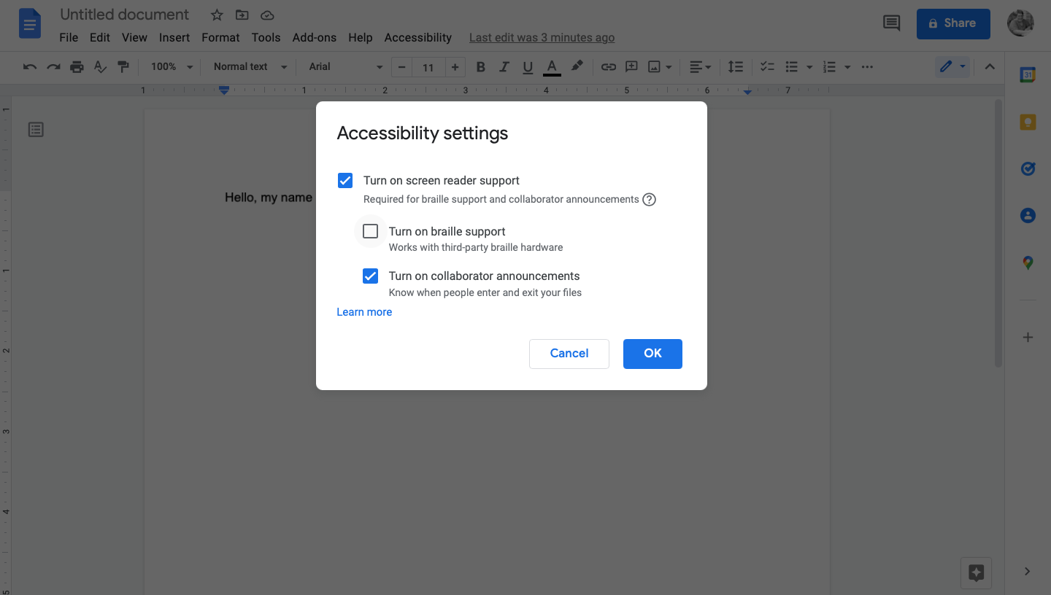Image resolution: width=1051 pixels, height=595 pixels.
Task: Open Line spacing options
Action: click(x=736, y=67)
